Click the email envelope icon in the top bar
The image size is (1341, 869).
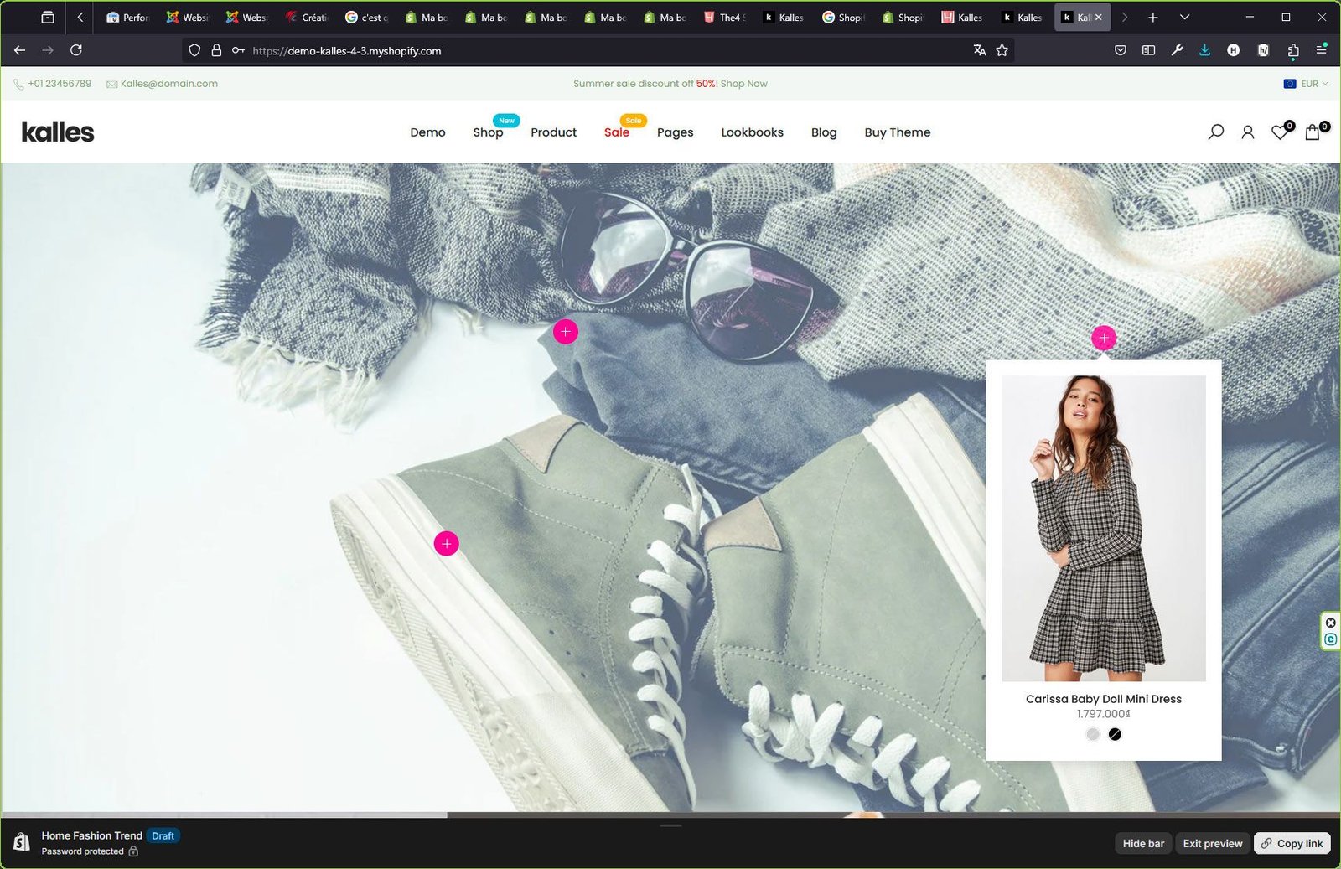tap(111, 84)
